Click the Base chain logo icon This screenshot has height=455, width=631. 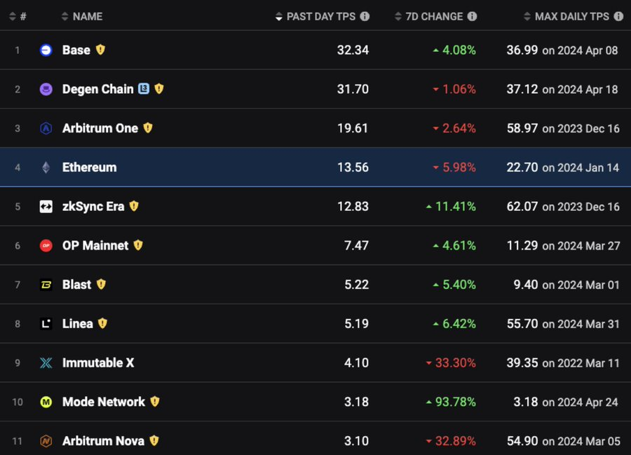(x=46, y=50)
